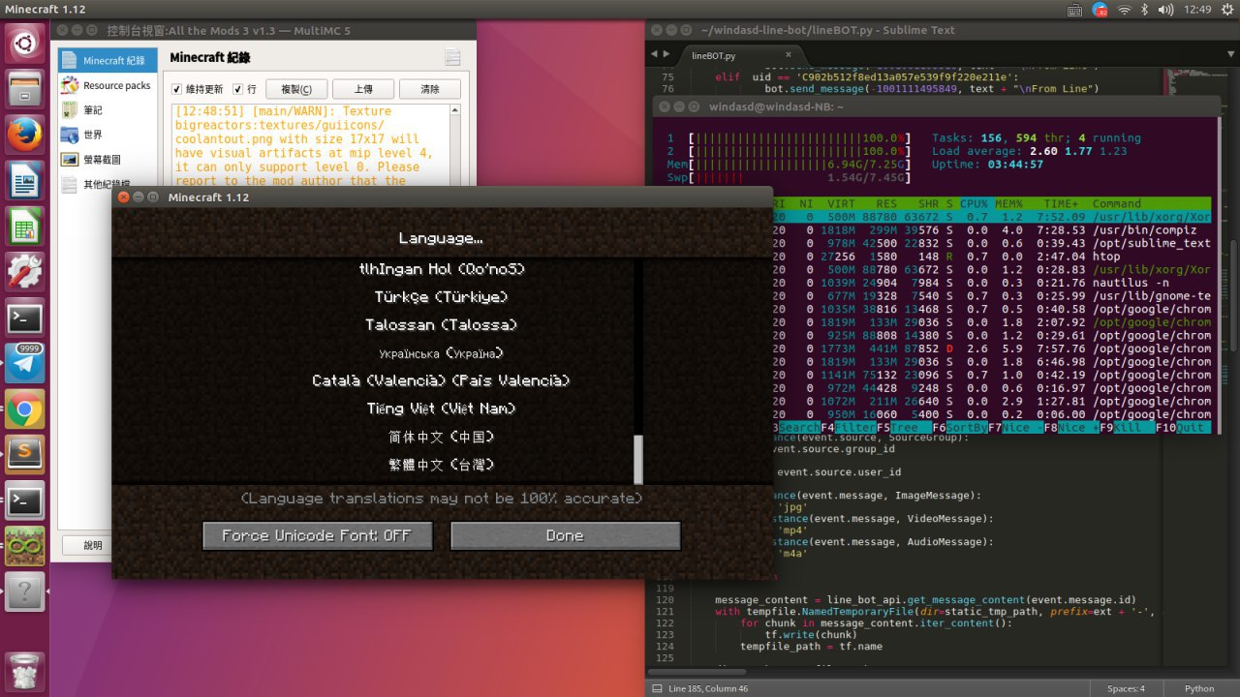Toggle Force Unicode Font button
1240x697 pixels.
pyautogui.click(x=317, y=535)
